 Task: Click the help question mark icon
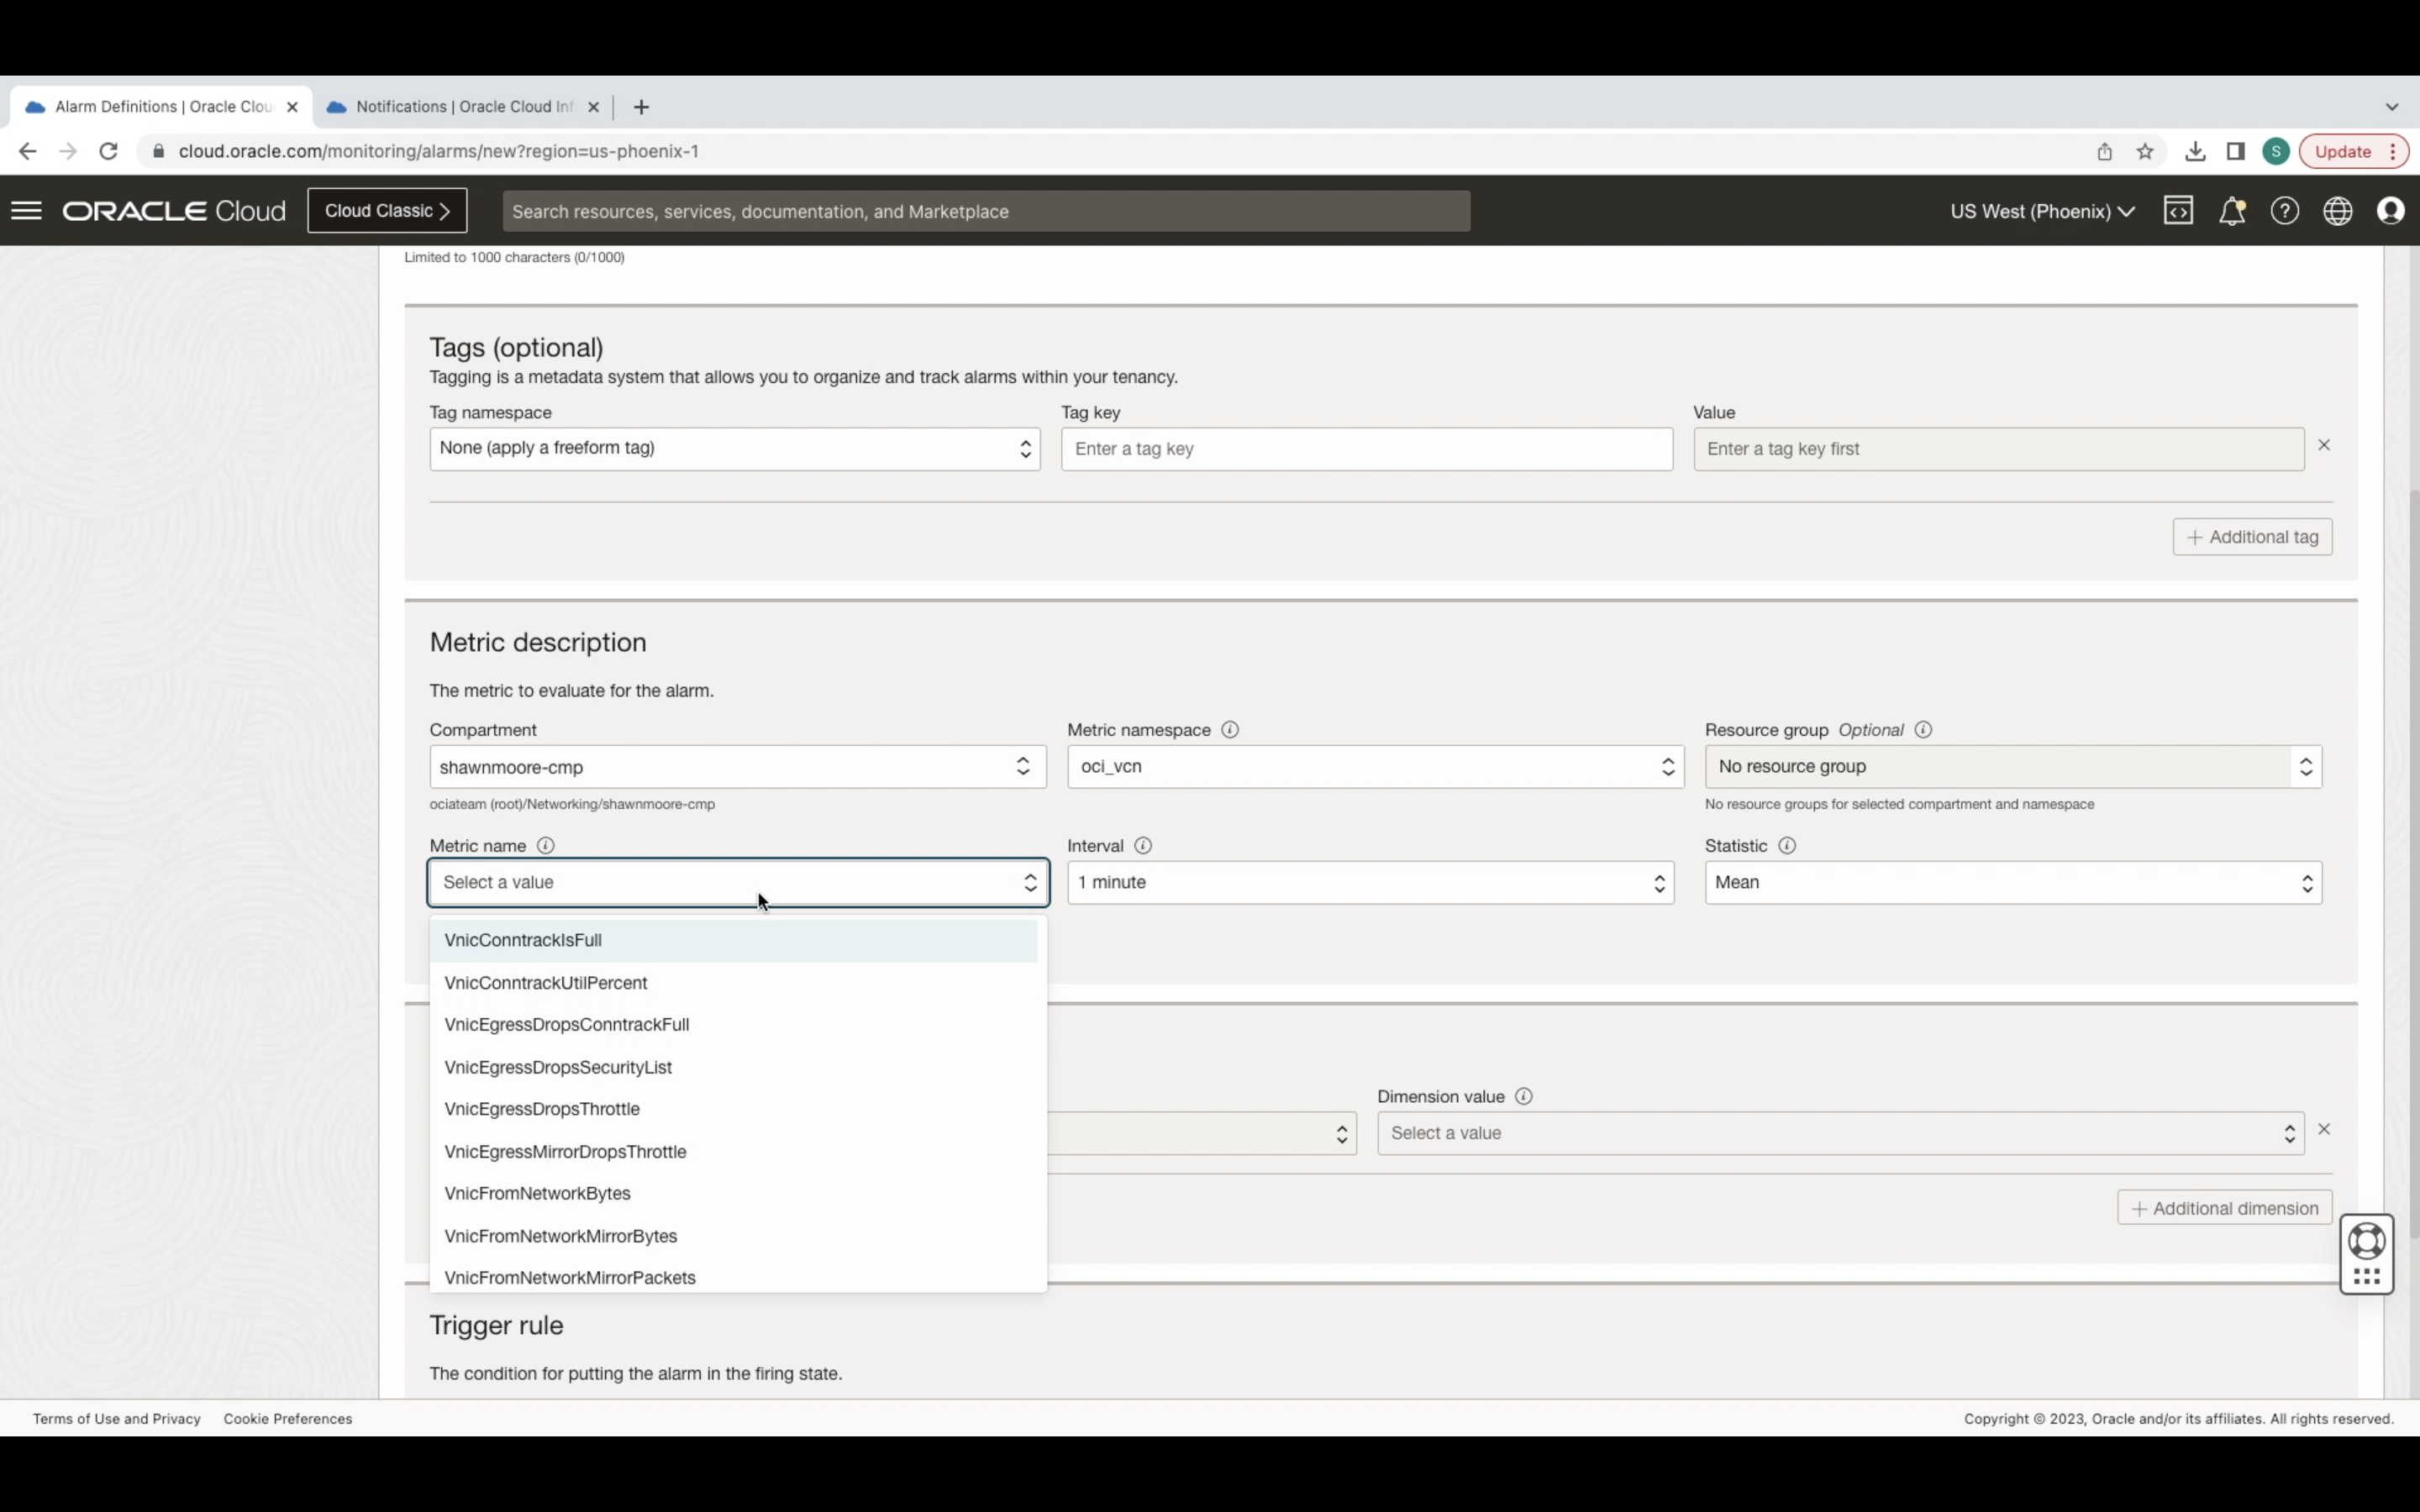[2284, 211]
